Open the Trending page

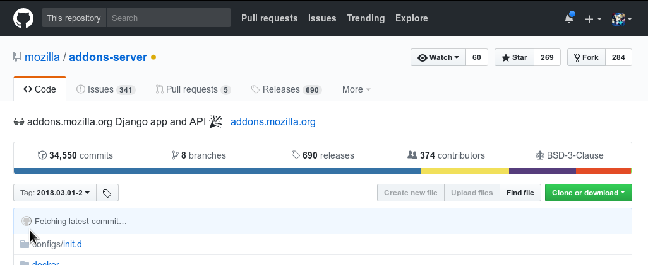click(366, 18)
